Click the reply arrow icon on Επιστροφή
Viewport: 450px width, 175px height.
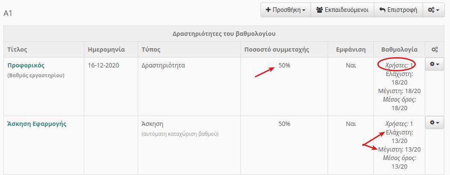(x=382, y=10)
